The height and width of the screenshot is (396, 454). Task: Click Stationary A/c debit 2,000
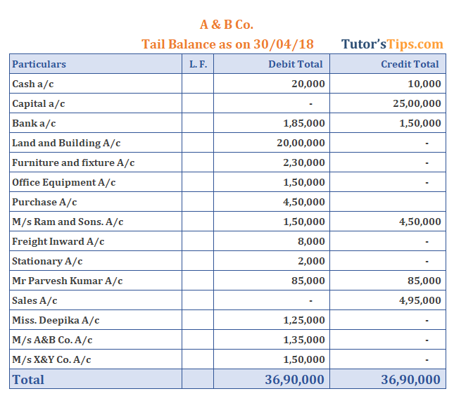click(x=311, y=261)
